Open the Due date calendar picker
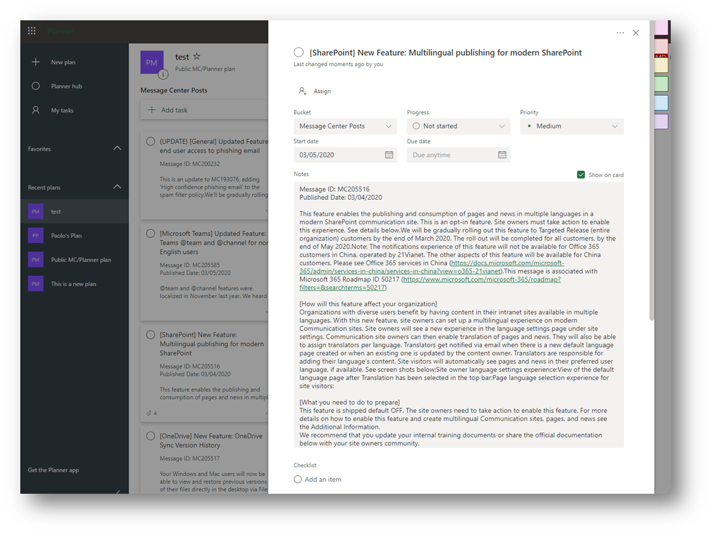This screenshot has height=535, width=712. coord(502,155)
